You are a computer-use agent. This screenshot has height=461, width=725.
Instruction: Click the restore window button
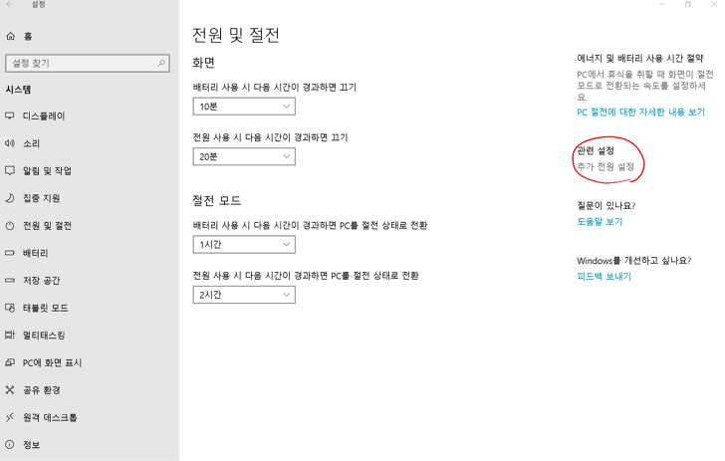coord(688,4)
